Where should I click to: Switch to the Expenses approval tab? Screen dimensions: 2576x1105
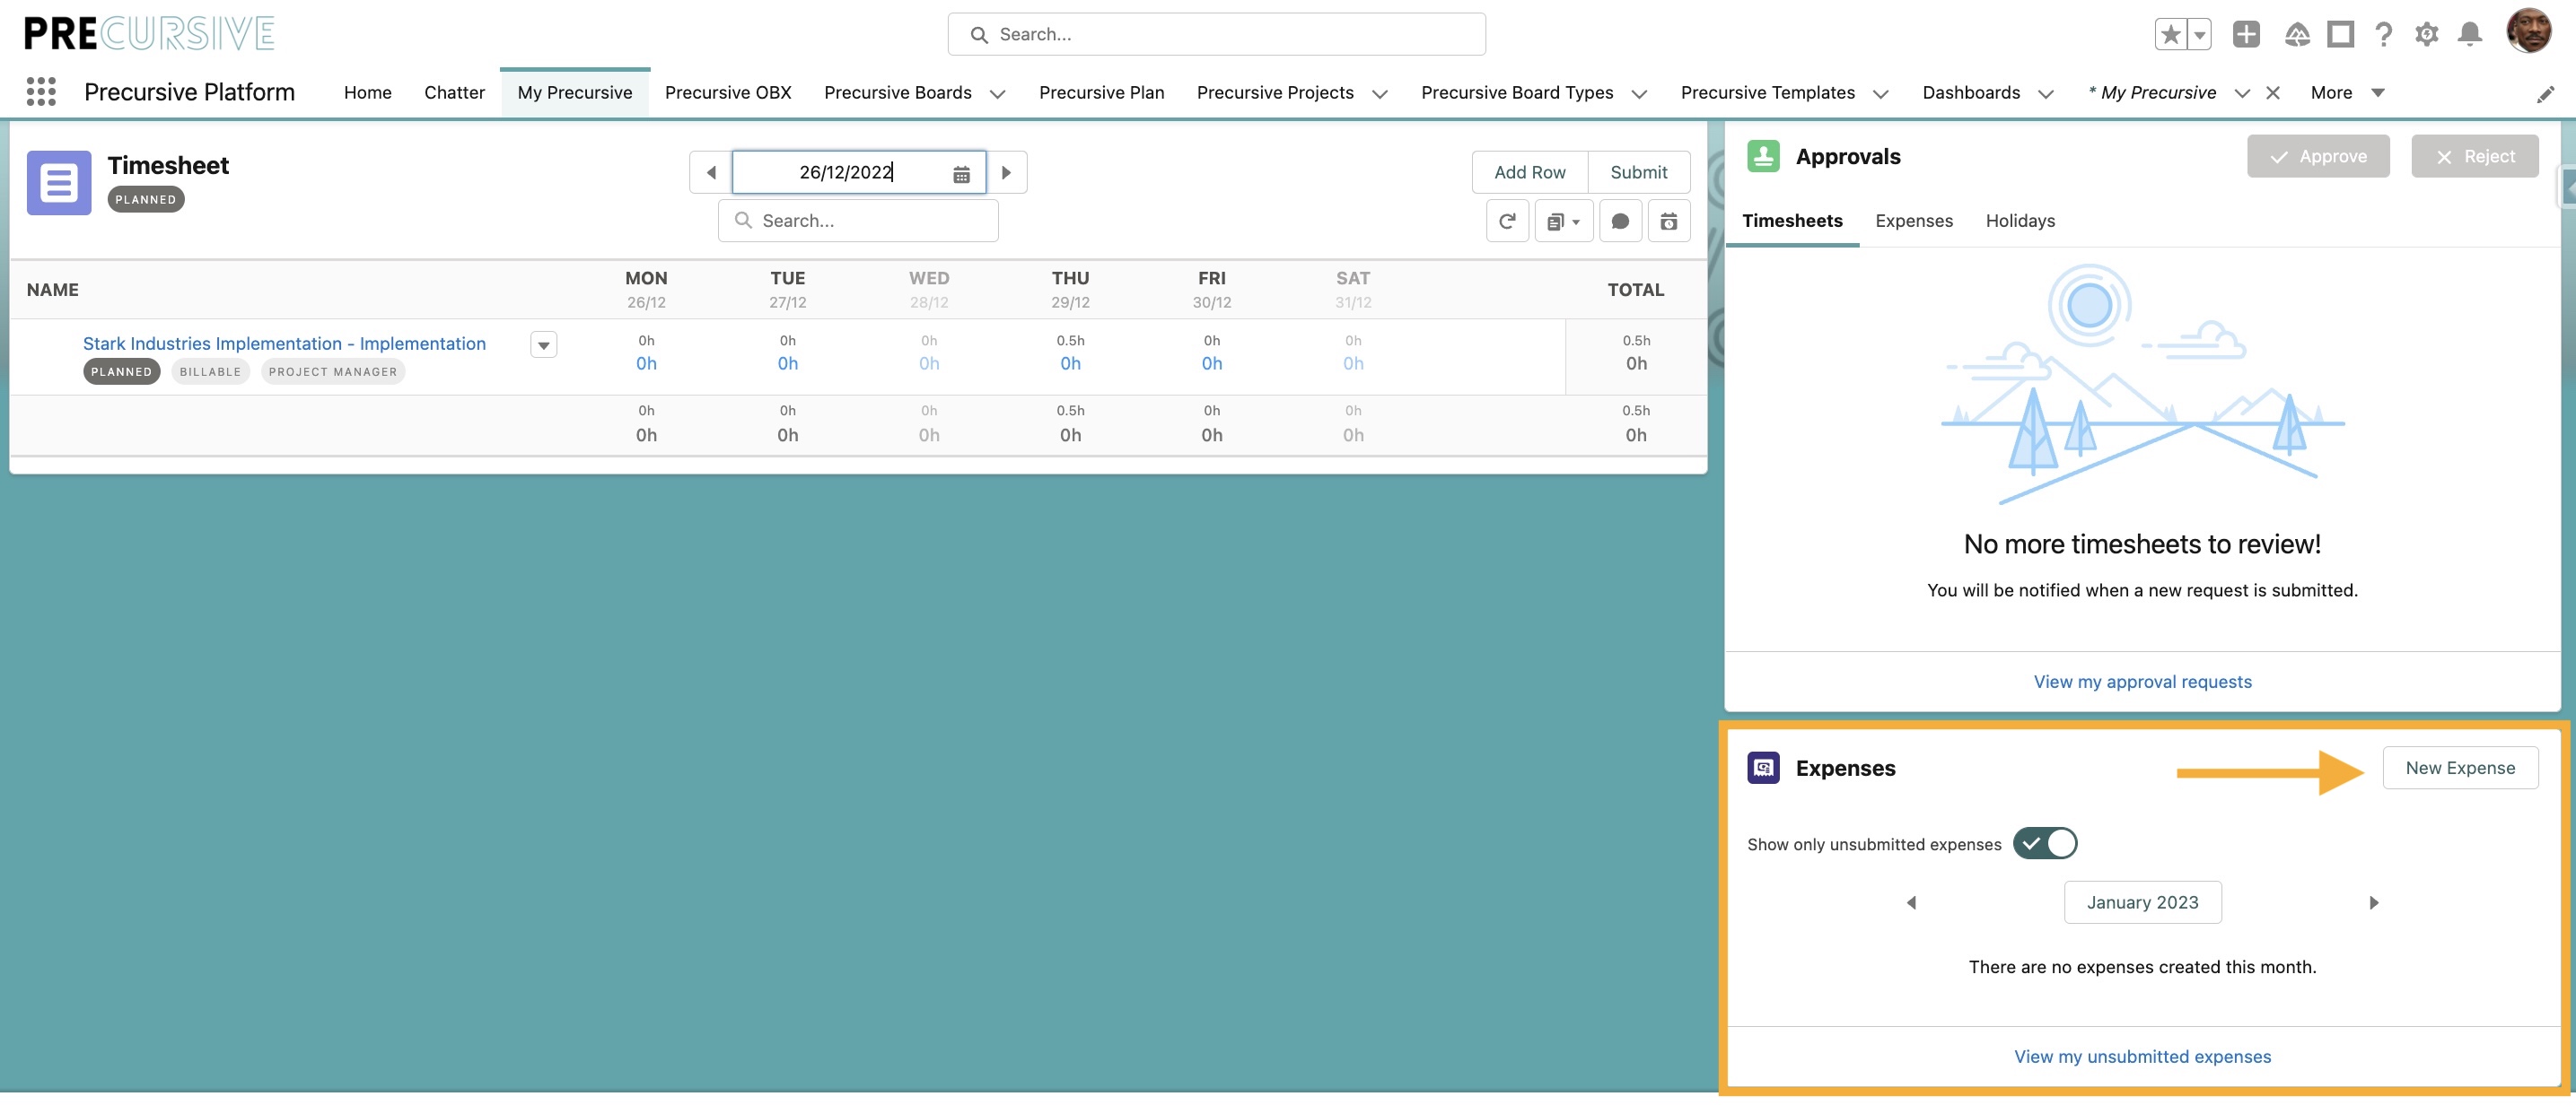point(1913,221)
